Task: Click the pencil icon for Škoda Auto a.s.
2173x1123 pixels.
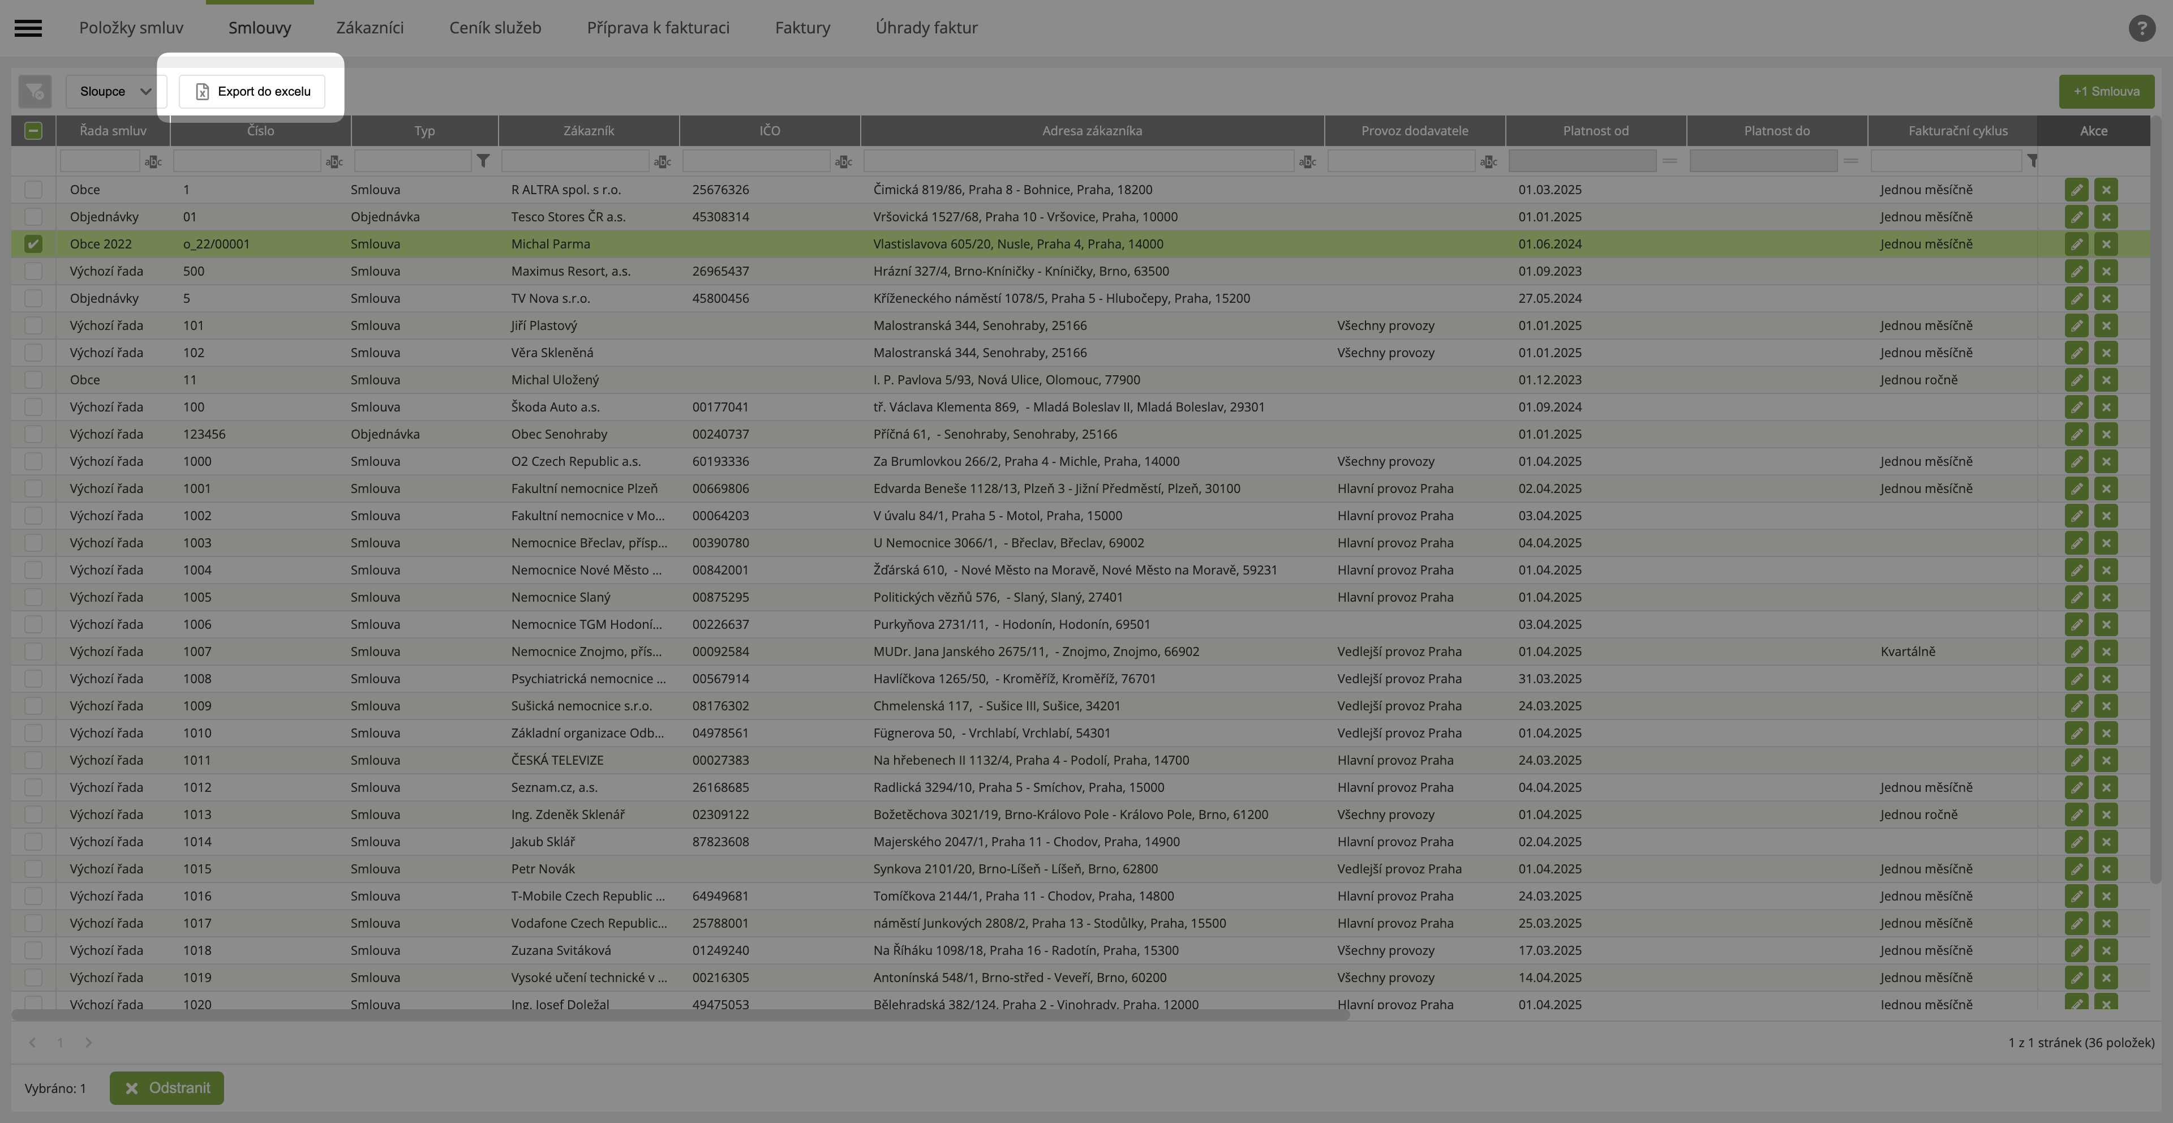Action: (2076, 406)
